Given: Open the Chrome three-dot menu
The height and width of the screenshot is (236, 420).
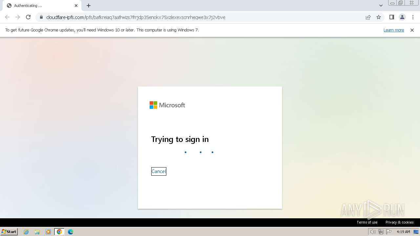Looking at the screenshot, I should coord(413,17).
